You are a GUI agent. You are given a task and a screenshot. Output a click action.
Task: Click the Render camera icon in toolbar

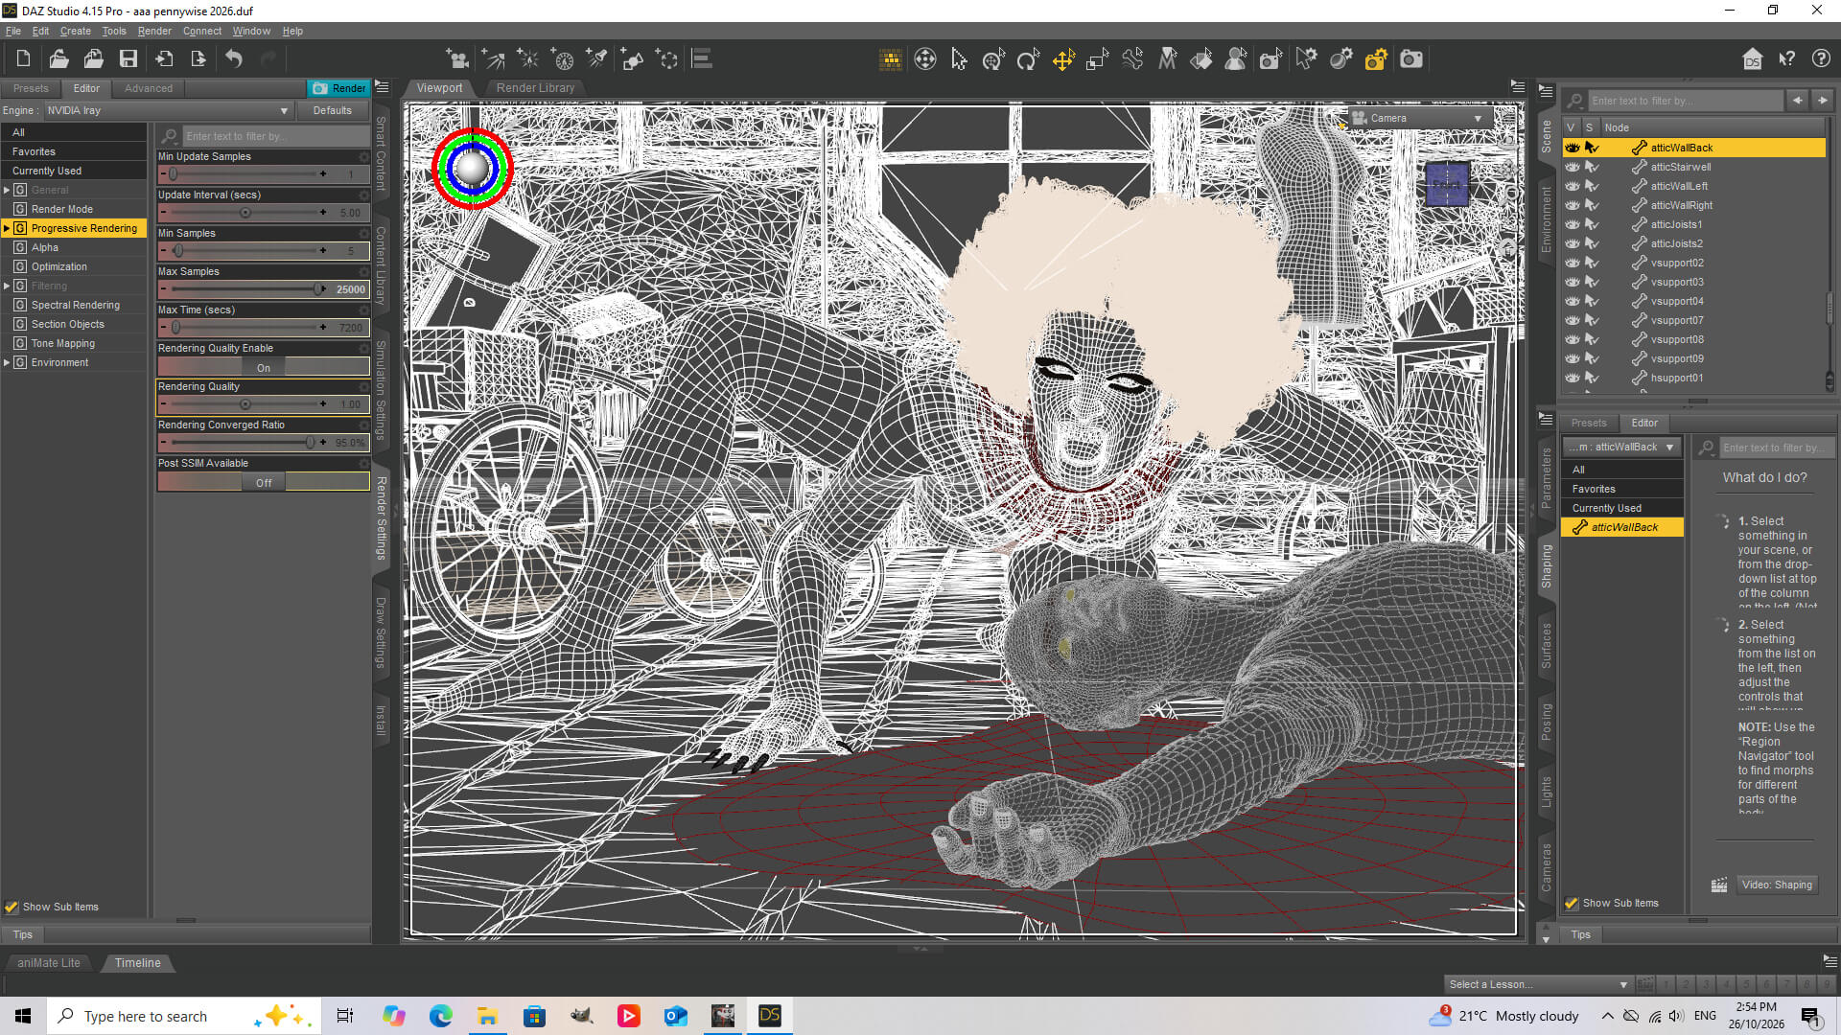tap(1411, 59)
